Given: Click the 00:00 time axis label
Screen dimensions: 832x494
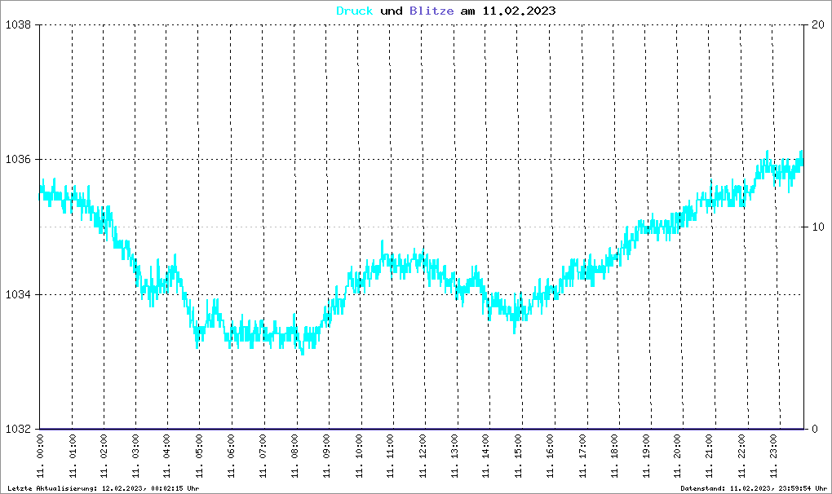Looking at the screenshot, I should point(40,456).
